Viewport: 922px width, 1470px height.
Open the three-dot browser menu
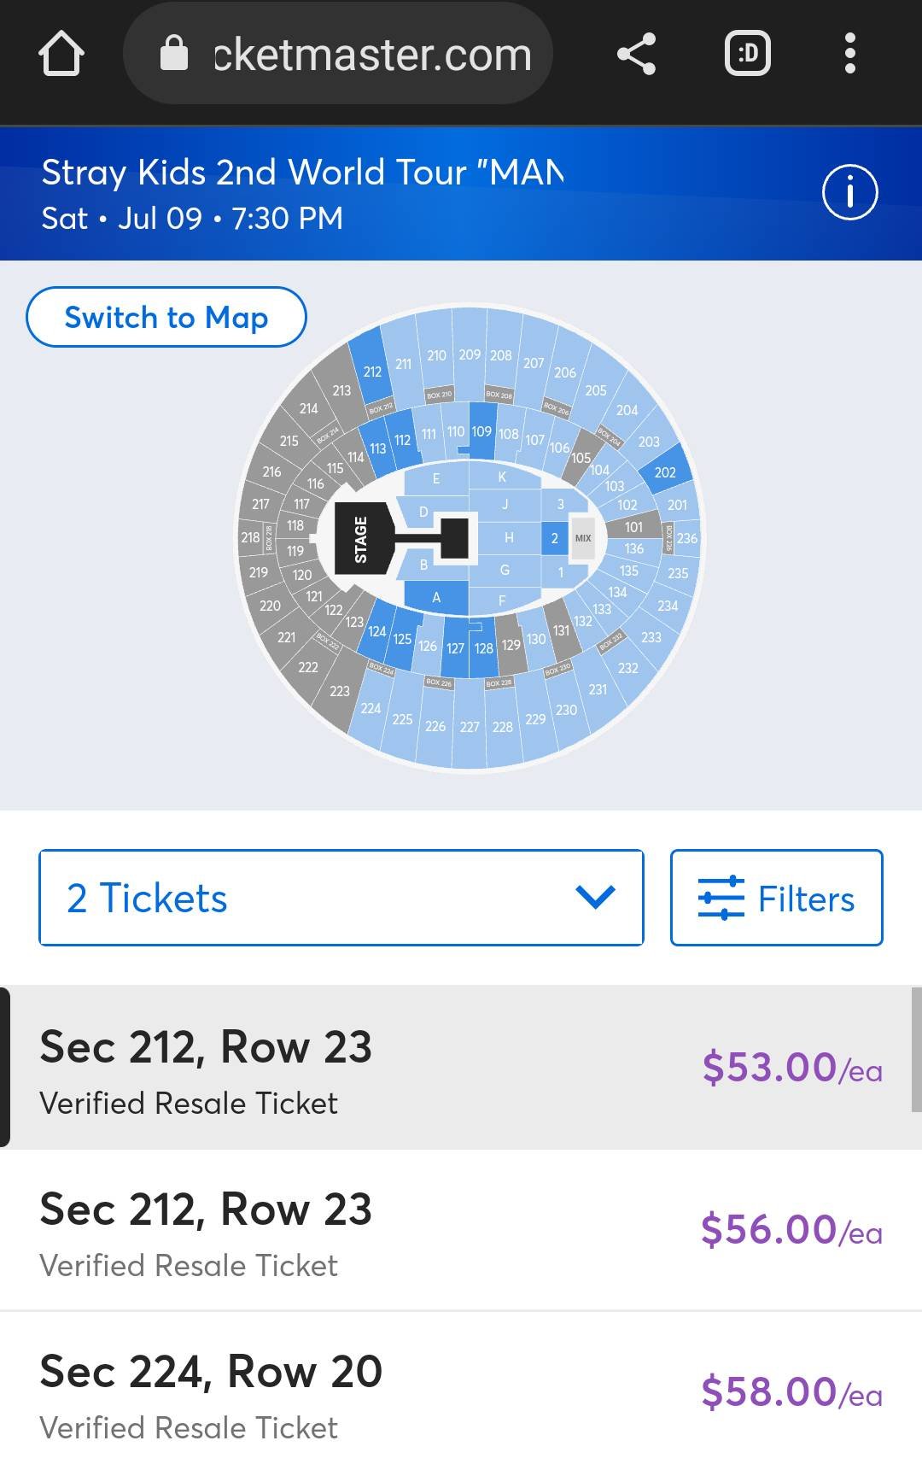[x=849, y=55]
